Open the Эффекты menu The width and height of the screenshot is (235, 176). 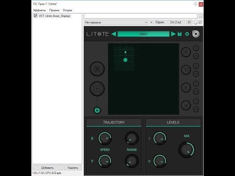click(39, 10)
